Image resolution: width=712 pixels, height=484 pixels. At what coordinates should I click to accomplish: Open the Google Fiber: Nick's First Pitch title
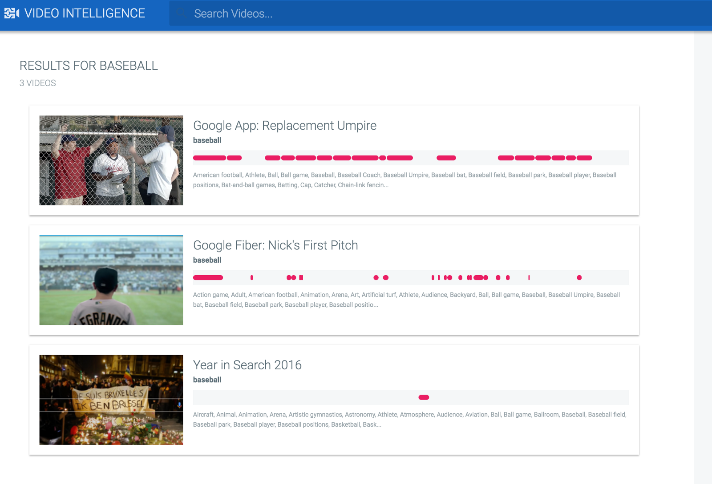click(x=275, y=245)
